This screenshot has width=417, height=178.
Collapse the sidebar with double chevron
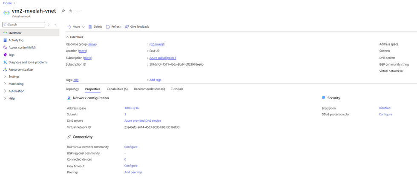click(x=55, y=24)
